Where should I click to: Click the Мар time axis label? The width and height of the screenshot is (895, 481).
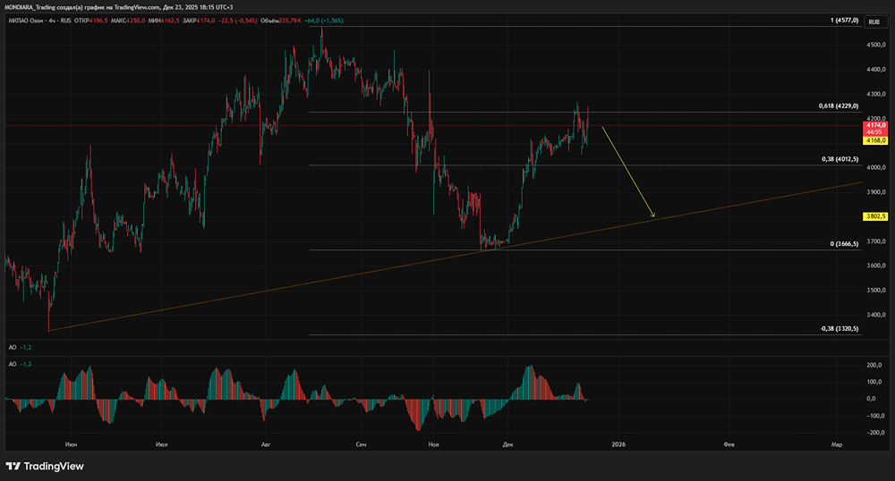click(x=836, y=444)
